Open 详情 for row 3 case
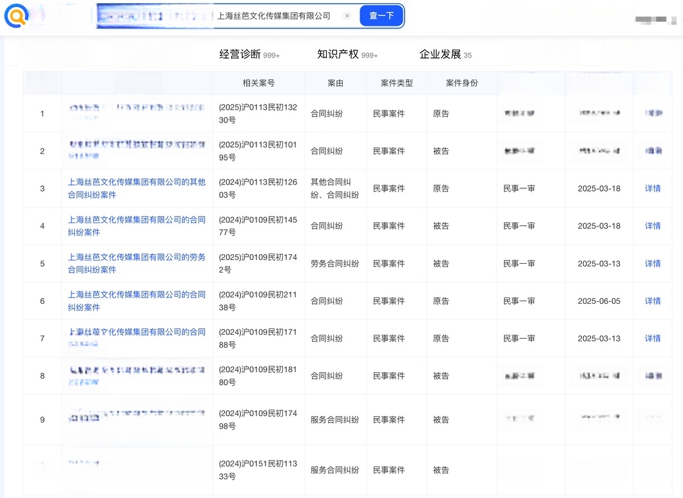 (x=653, y=188)
